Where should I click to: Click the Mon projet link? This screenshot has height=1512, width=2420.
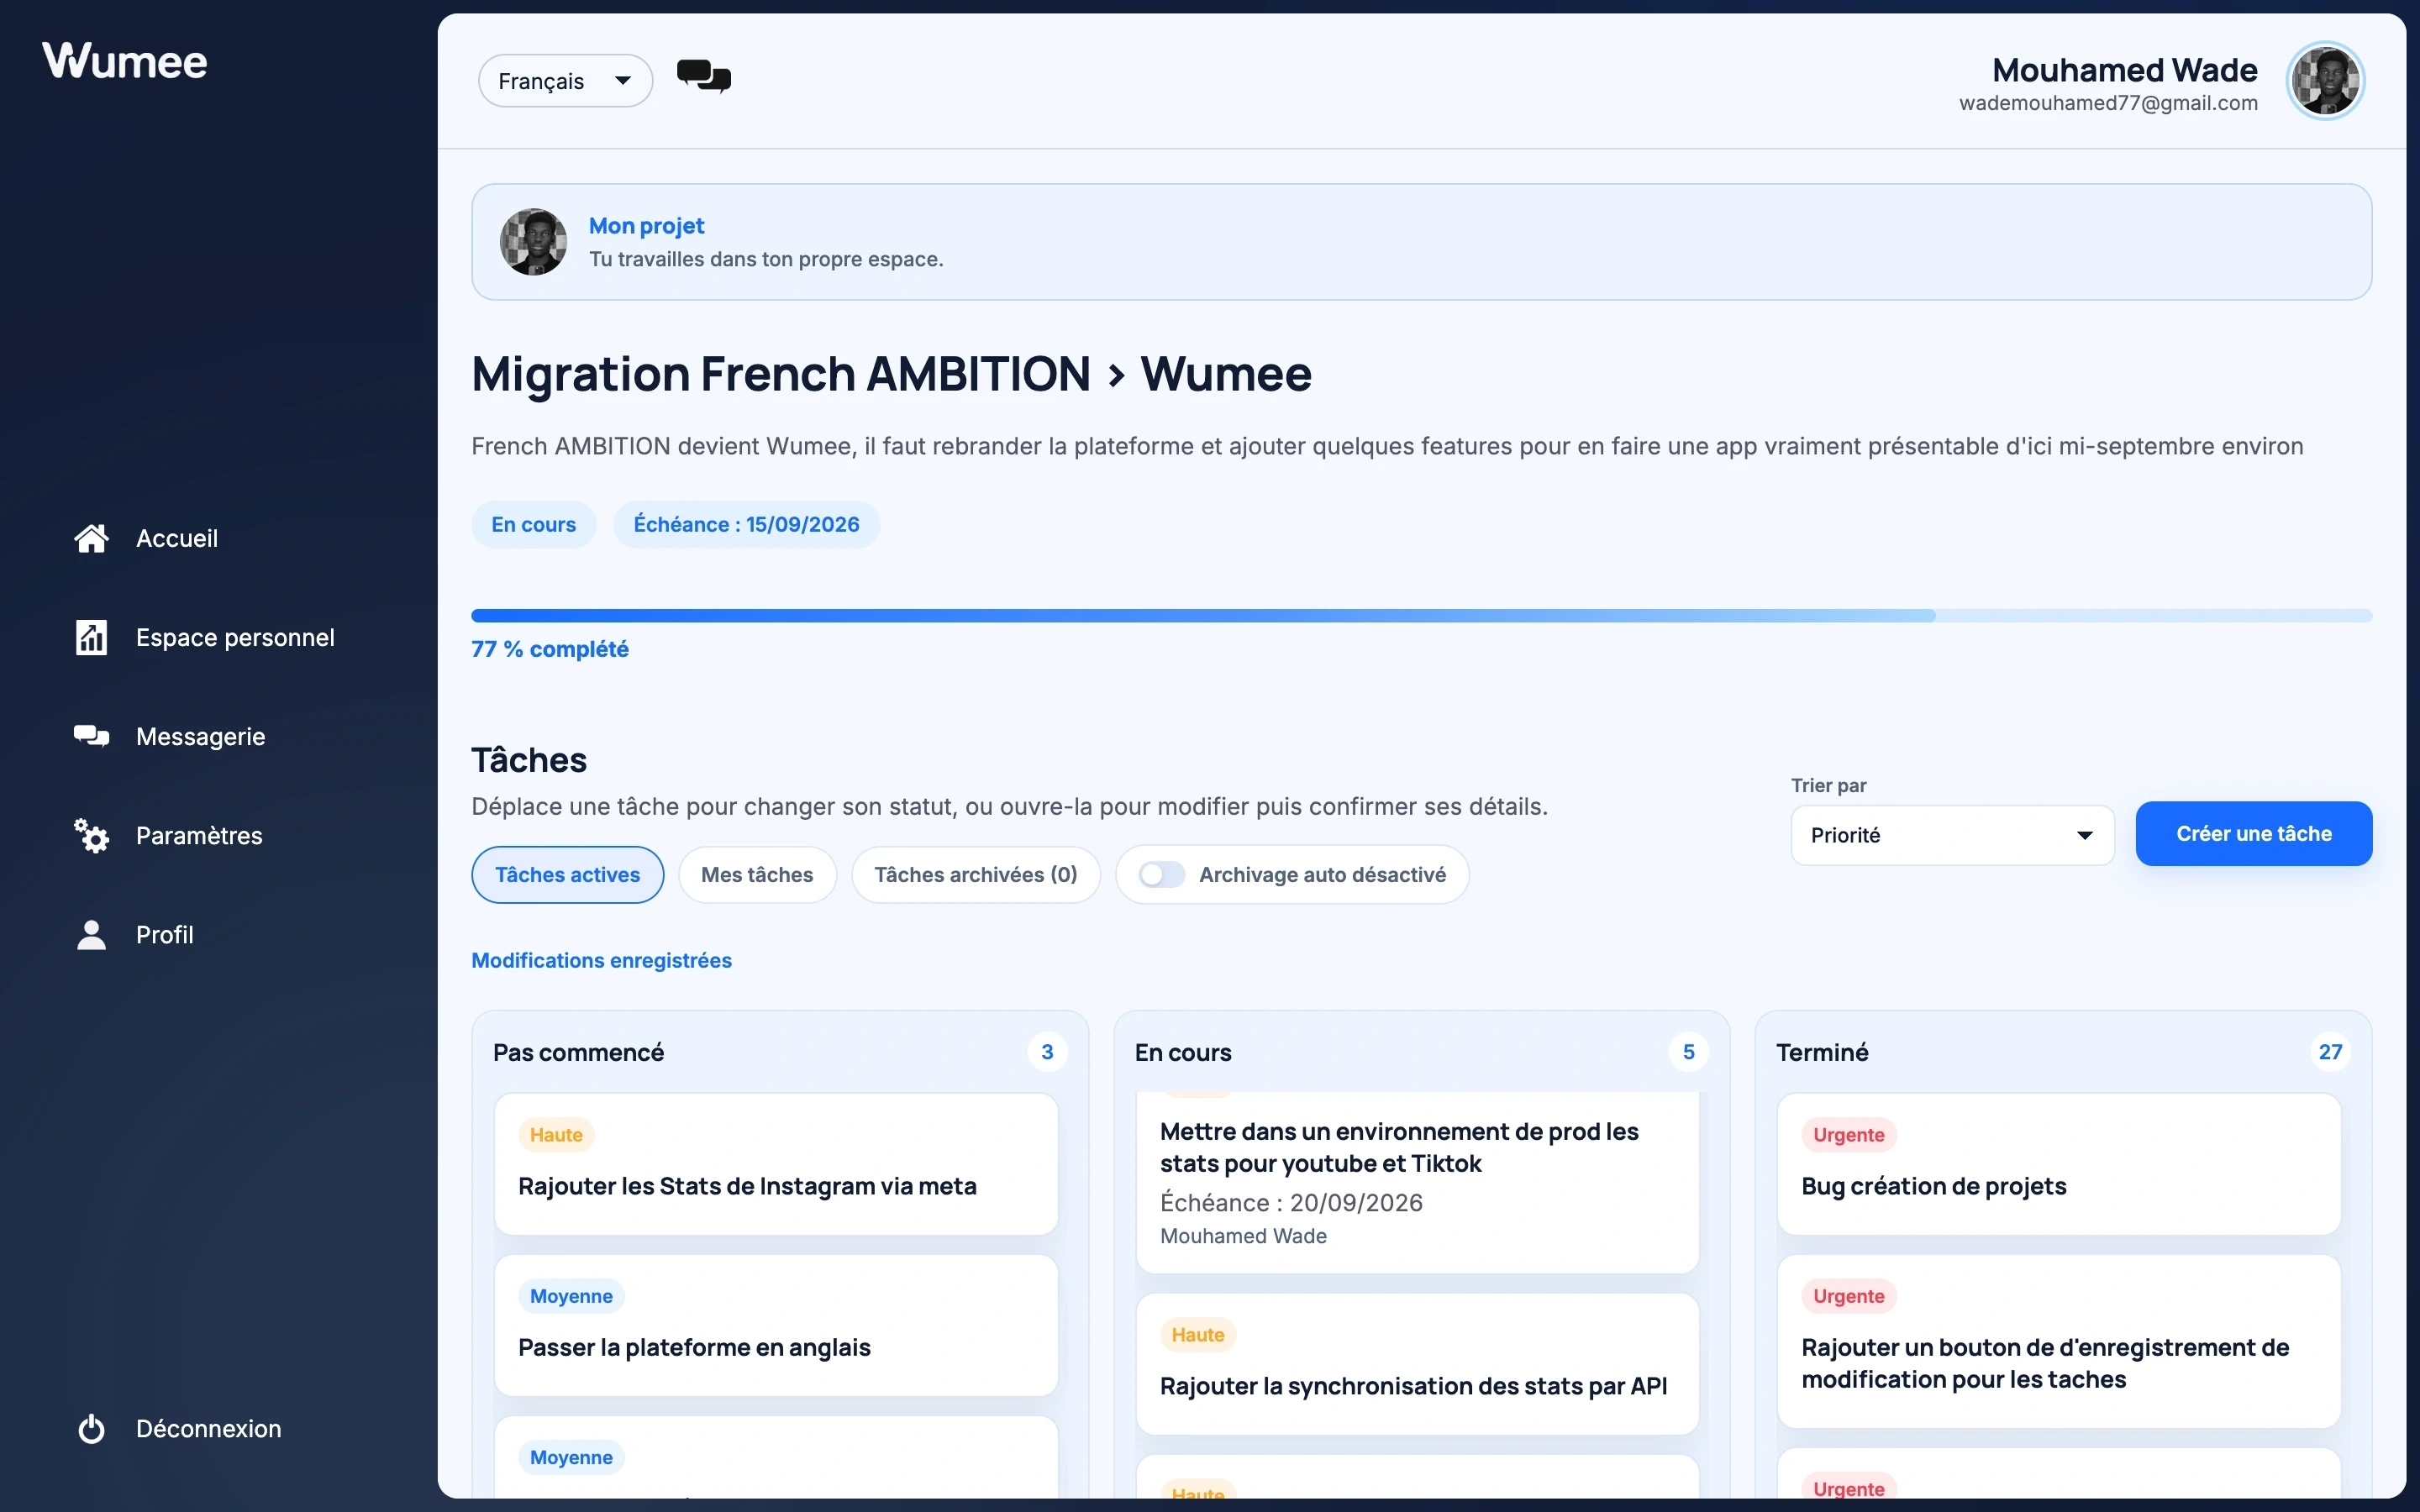[x=646, y=226]
